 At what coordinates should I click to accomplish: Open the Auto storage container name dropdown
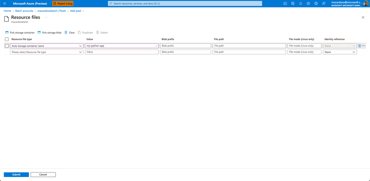47,46
